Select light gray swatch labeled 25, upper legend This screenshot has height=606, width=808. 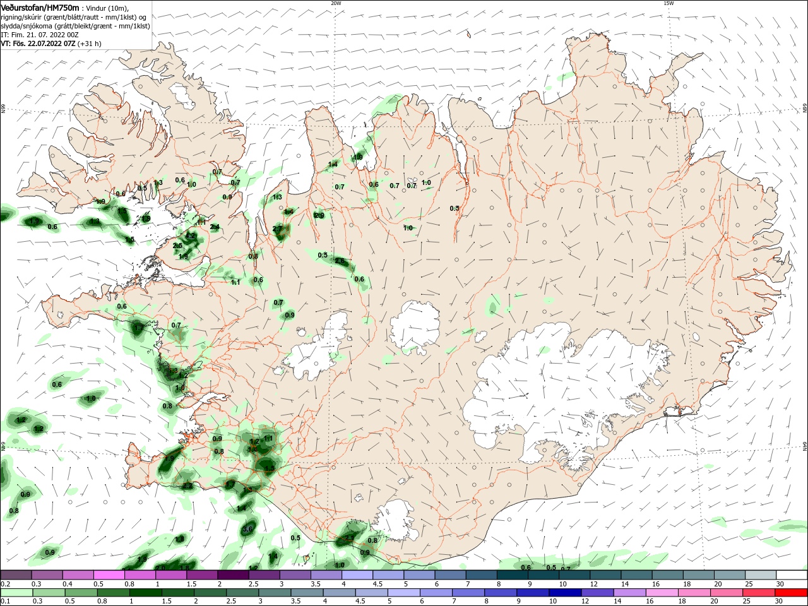[x=759, y=575]
